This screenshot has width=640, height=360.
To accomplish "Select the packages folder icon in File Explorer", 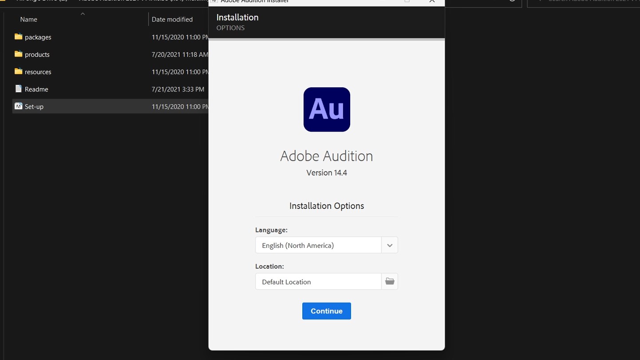I will click(18, 37).
